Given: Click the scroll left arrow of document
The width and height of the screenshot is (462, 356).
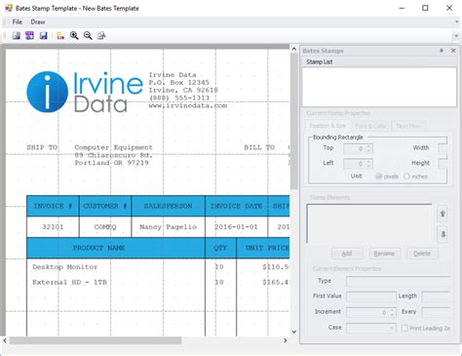Looking at the screenshot, I should click(5, 340).
